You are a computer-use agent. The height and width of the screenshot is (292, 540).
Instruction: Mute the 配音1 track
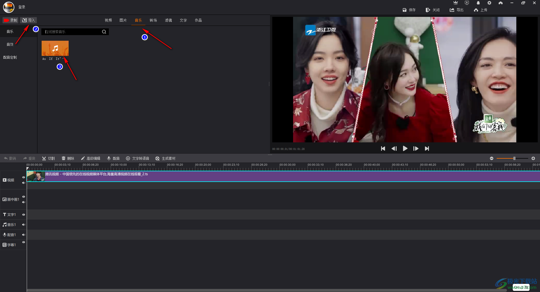(x=24, y=235)
